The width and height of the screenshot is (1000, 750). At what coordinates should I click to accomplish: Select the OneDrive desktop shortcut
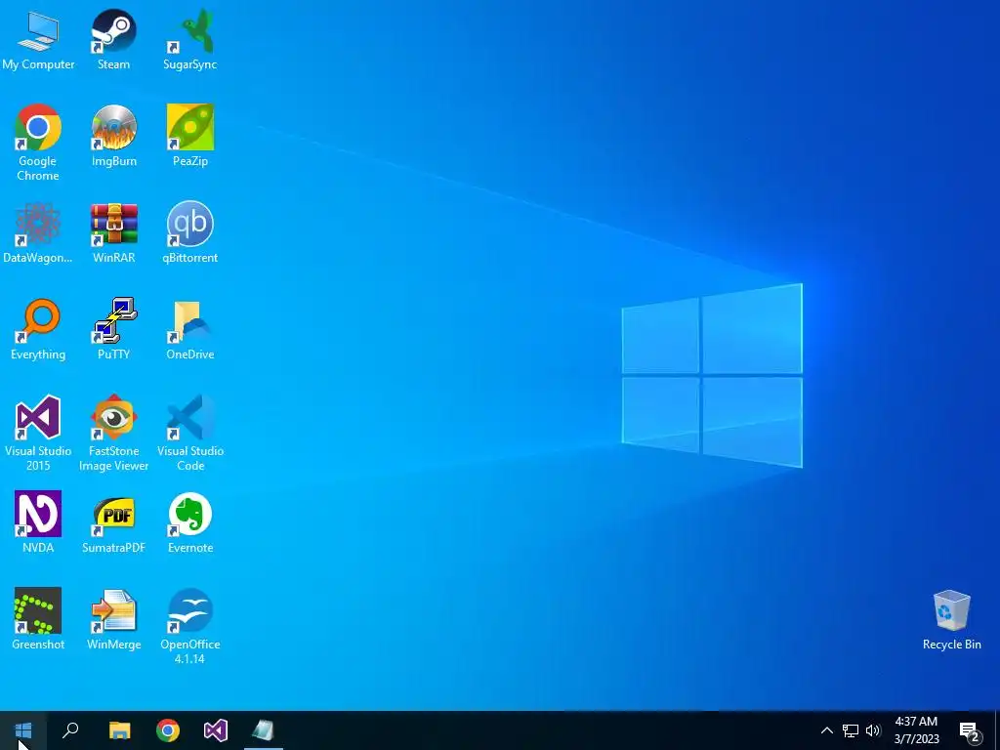click(x=190, y=329)
